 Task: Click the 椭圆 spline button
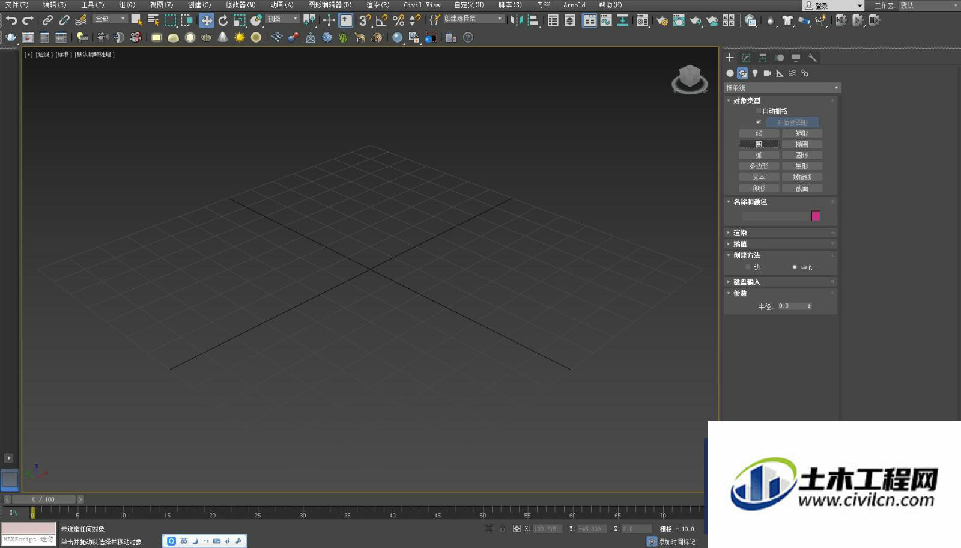(802, 144)
